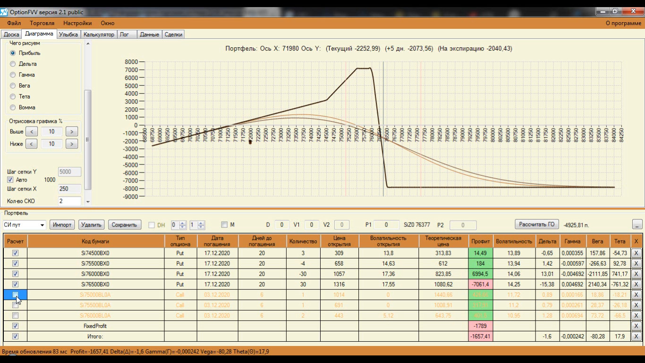Screen dimensions: 645x363
Task: Click the profit cell showing -7061,4
Action: [x=481, y=285]
